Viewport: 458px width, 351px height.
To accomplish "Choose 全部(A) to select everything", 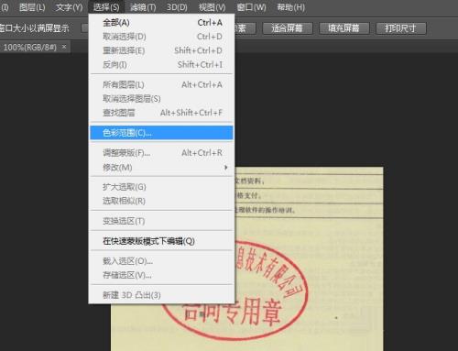I will point(161,23).
